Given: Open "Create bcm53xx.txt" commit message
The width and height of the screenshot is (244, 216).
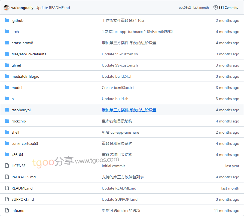Looking at the screenshot, I should pos(118,88).
